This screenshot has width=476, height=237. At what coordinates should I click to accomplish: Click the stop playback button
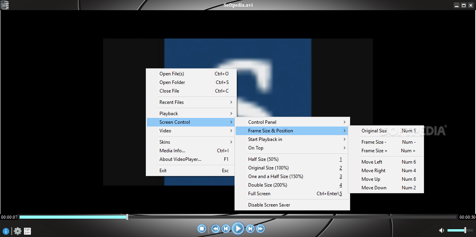(x=202, y=228)
